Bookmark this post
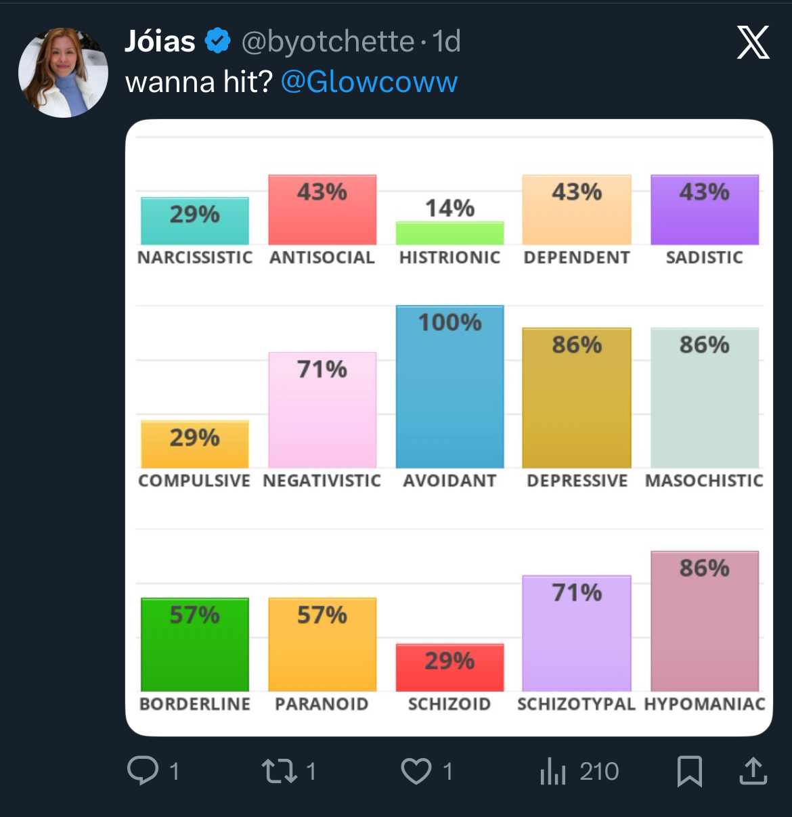The height and width of the screenshot is (817, 792). tap(689, 771)
